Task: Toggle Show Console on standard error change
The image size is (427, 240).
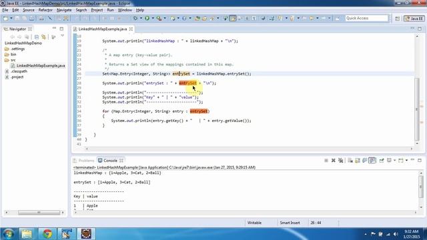Action: pos(372,161)
